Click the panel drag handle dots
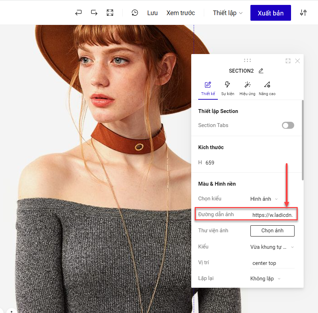The image size is (318, 313). click(247, 60)
